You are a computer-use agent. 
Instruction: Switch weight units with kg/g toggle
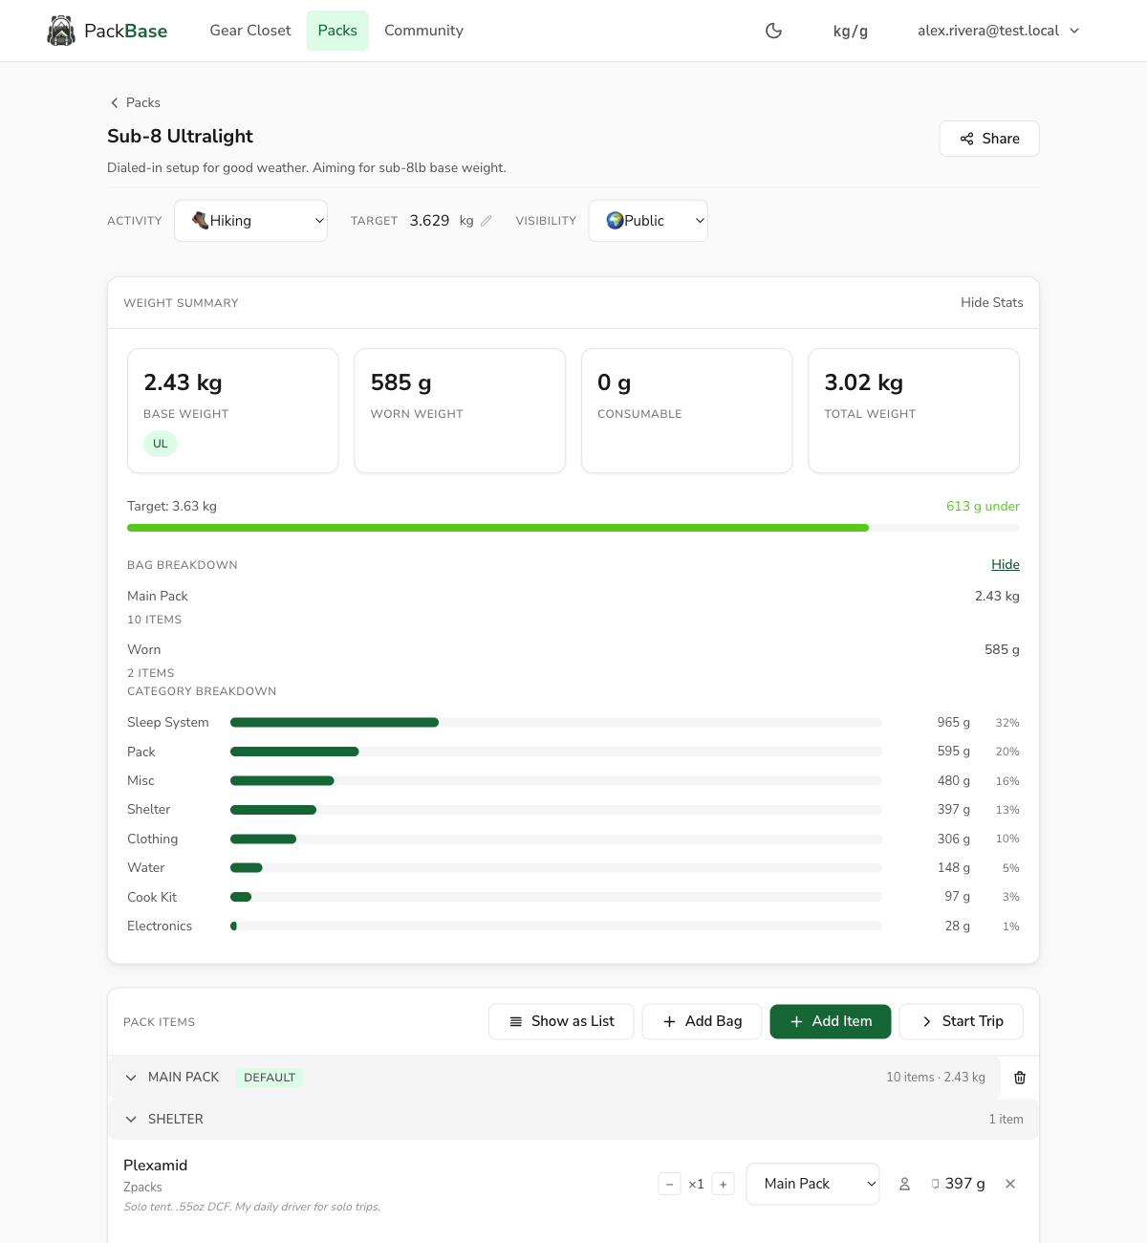point(850,31)
